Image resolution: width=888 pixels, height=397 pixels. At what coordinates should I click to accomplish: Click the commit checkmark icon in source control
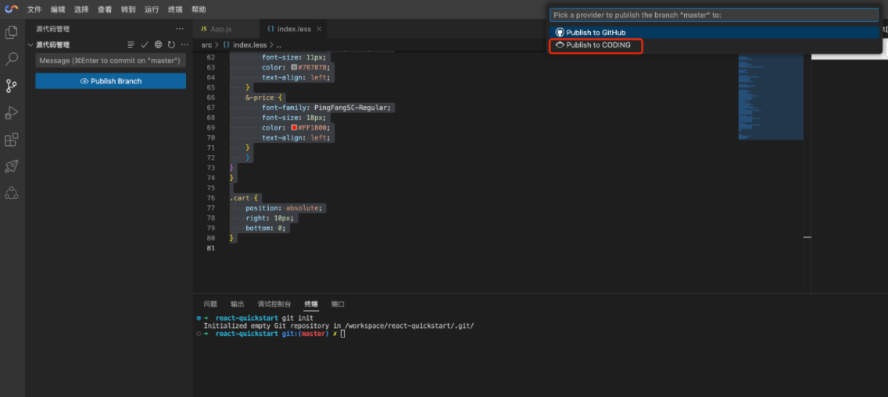pyautogui.click(x=145, y=45)
